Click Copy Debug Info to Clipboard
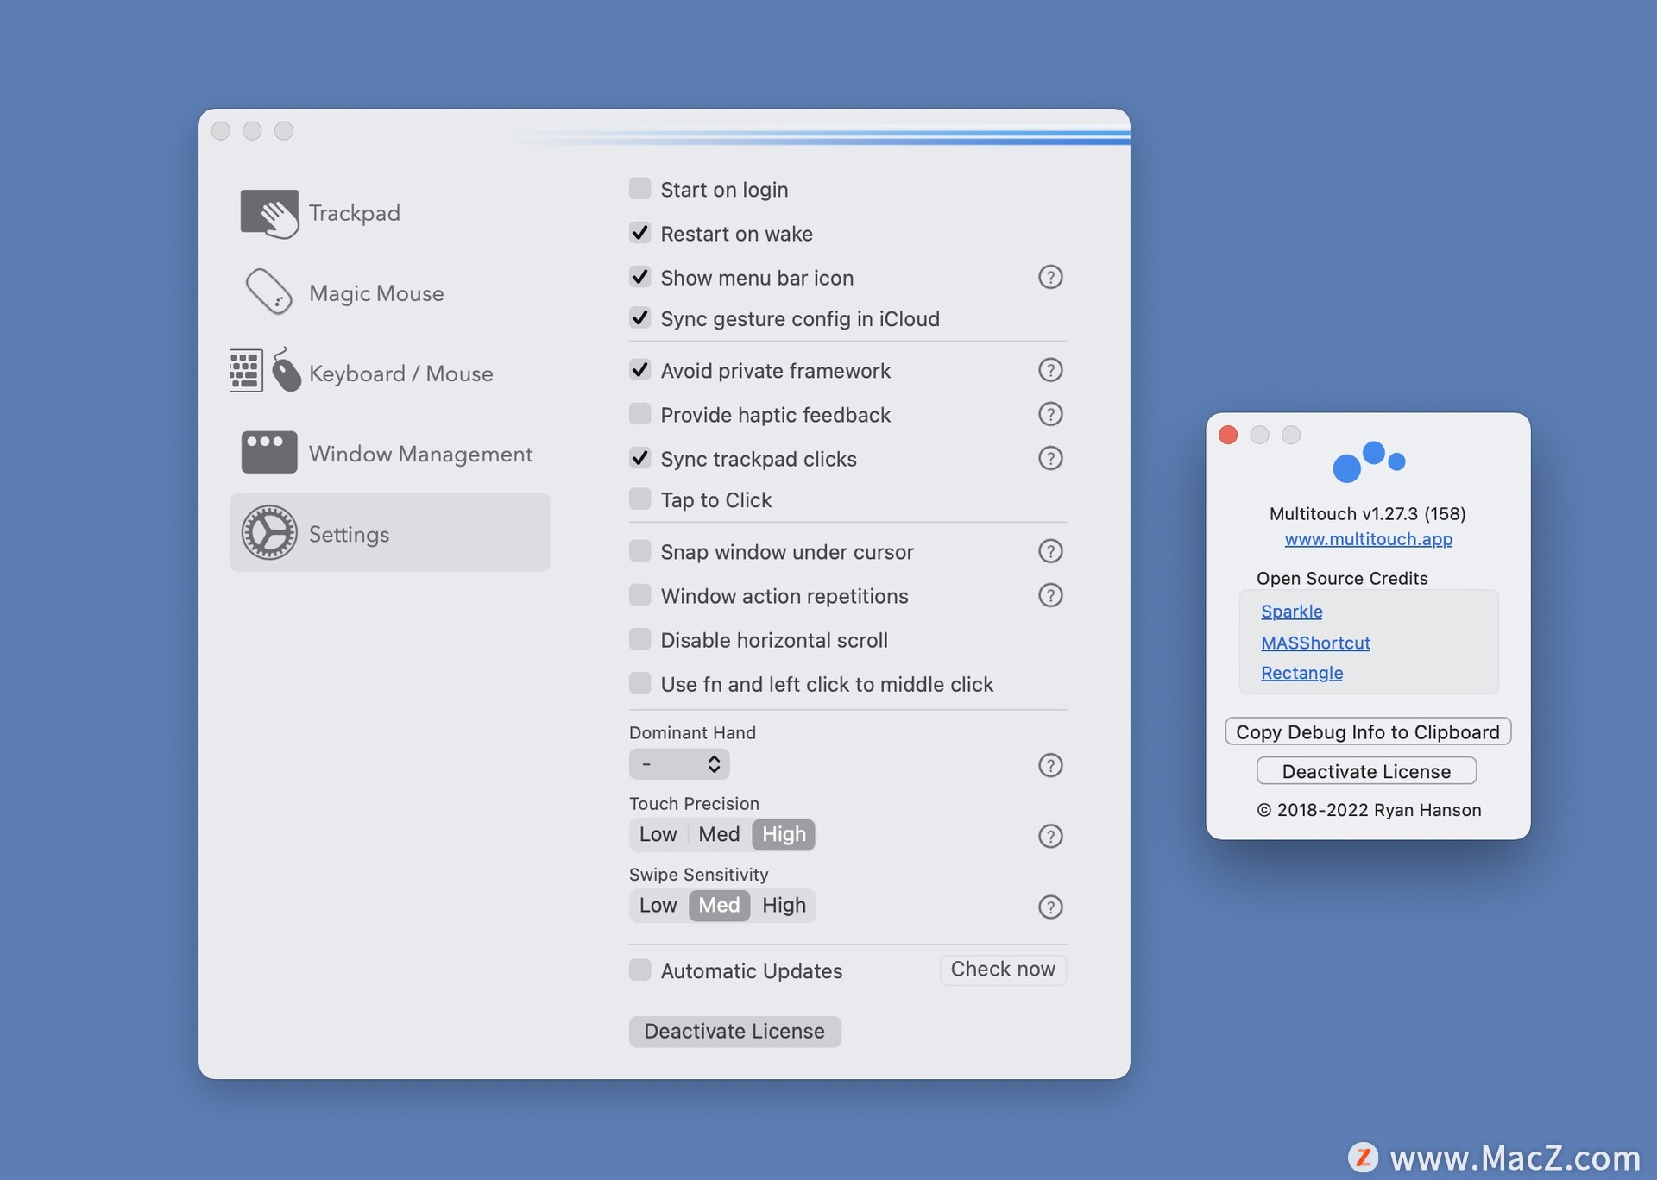Screen dimensions: 1657x1180 [x=1368, y=731]
